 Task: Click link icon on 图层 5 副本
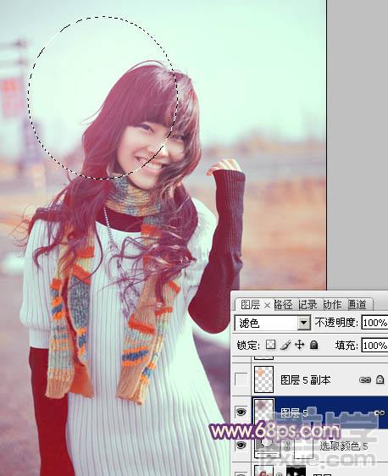tap(364, 379)
